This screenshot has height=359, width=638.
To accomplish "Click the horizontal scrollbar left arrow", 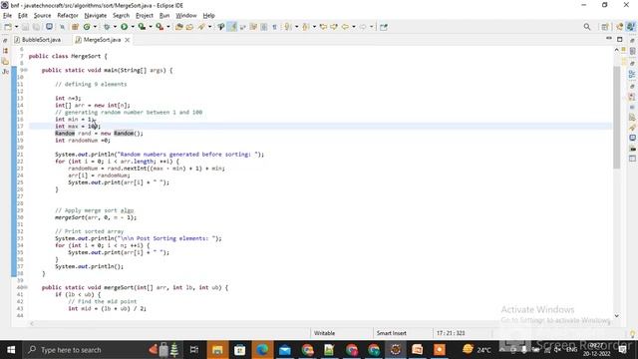I will click(32, 324).
